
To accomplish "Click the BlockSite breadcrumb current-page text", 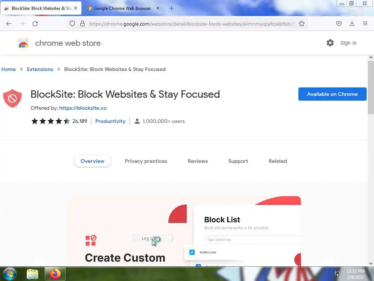I will [115, 69].
